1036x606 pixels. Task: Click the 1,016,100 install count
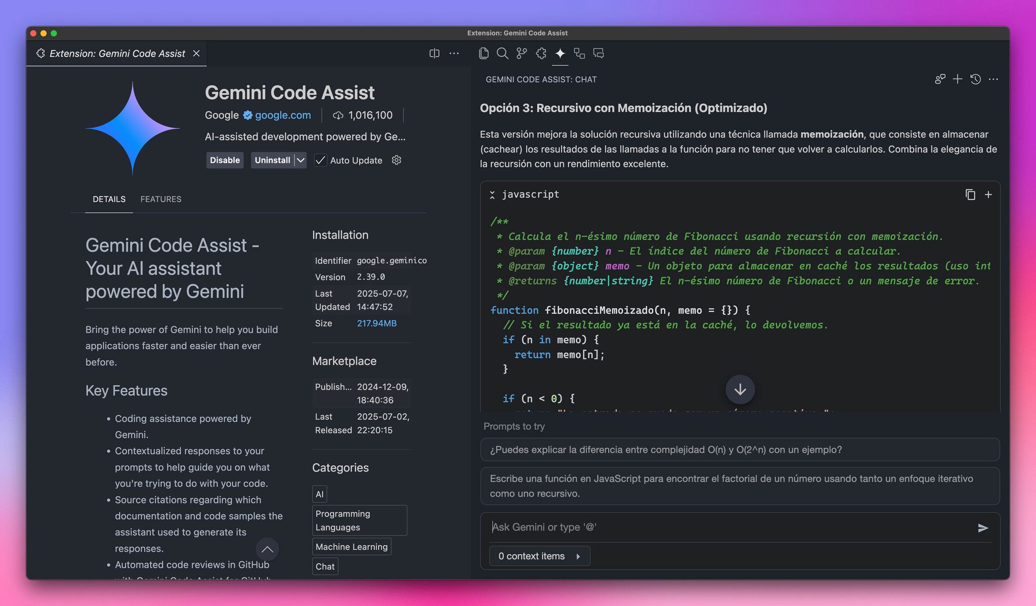coord(370,115)
